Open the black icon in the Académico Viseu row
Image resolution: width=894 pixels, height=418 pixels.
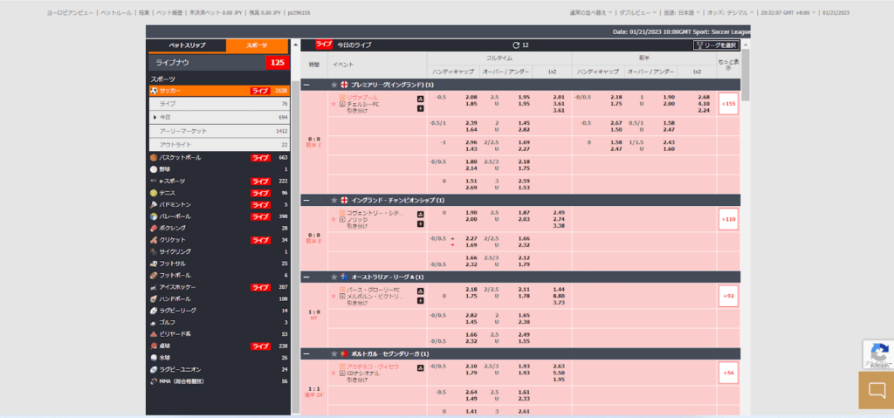pos(420,367)
